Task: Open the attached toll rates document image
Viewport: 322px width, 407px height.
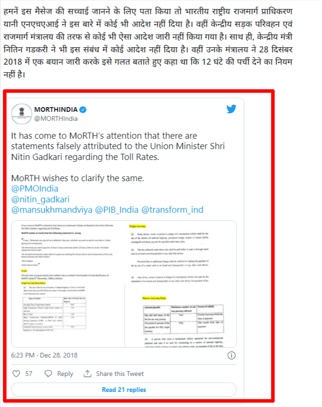Action: click(124, 284)
